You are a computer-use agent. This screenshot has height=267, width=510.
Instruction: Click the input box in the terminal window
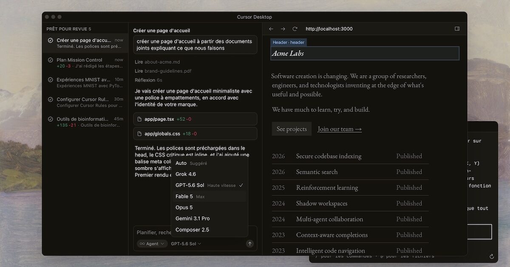479,232
